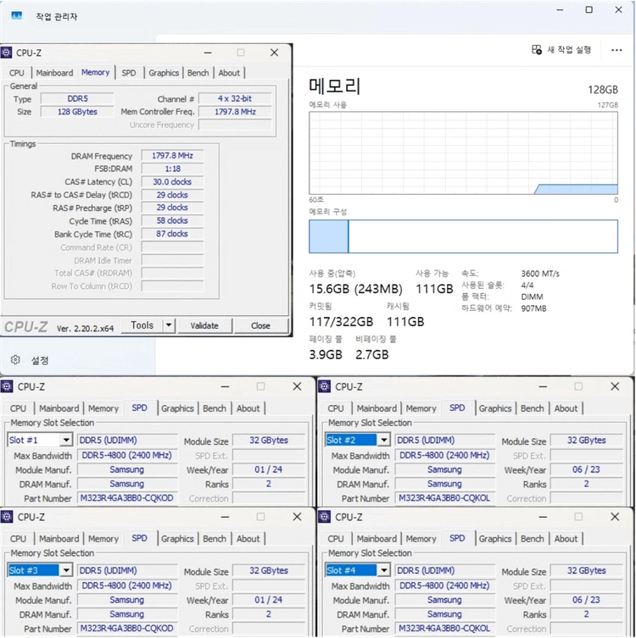Expand the Slot #1 memory slot dropdown

coord(66,440)
